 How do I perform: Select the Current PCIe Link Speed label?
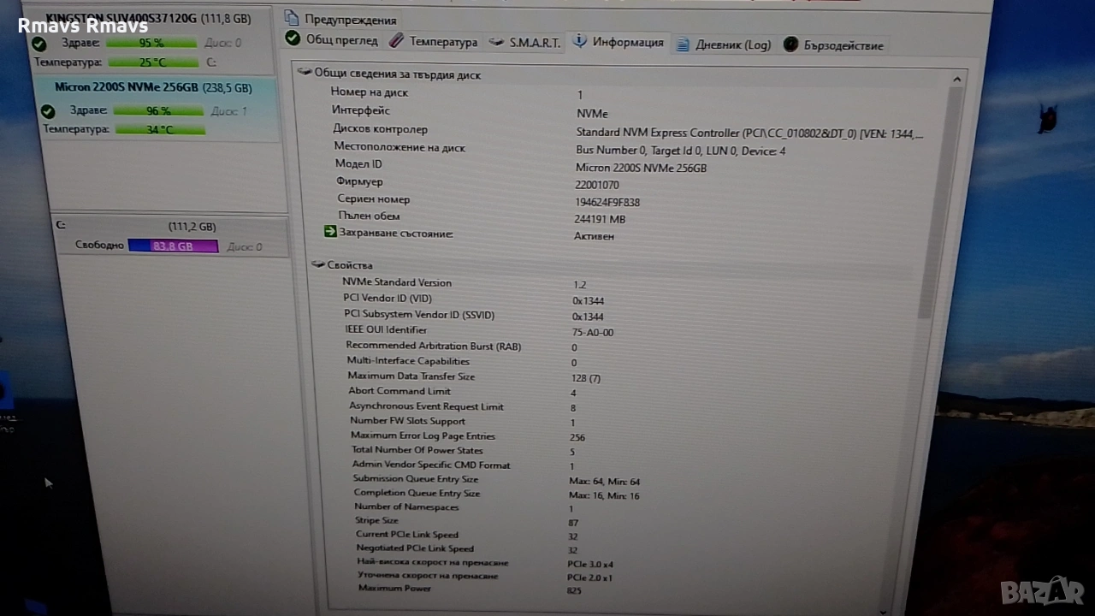click(x=407, y=535)
